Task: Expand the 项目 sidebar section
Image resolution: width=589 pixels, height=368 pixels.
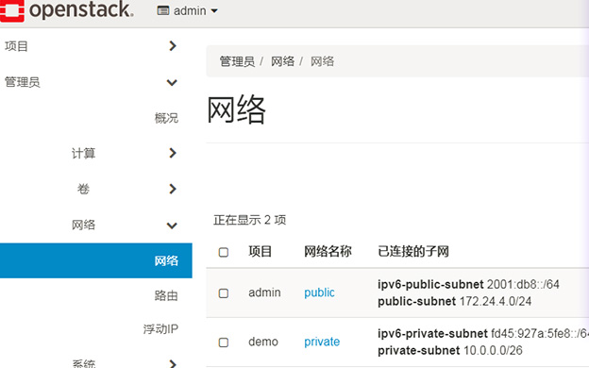Action: pos(173,46)
